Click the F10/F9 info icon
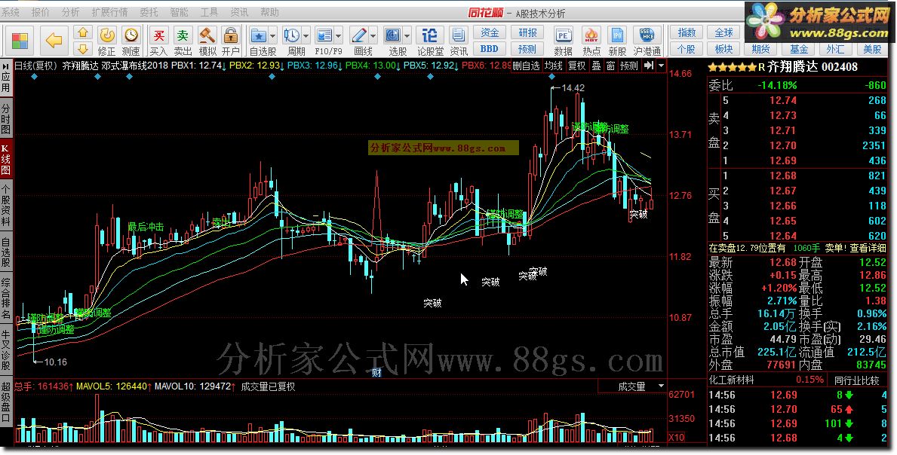The height and width of the screenshot is (455, 897). 324,36
